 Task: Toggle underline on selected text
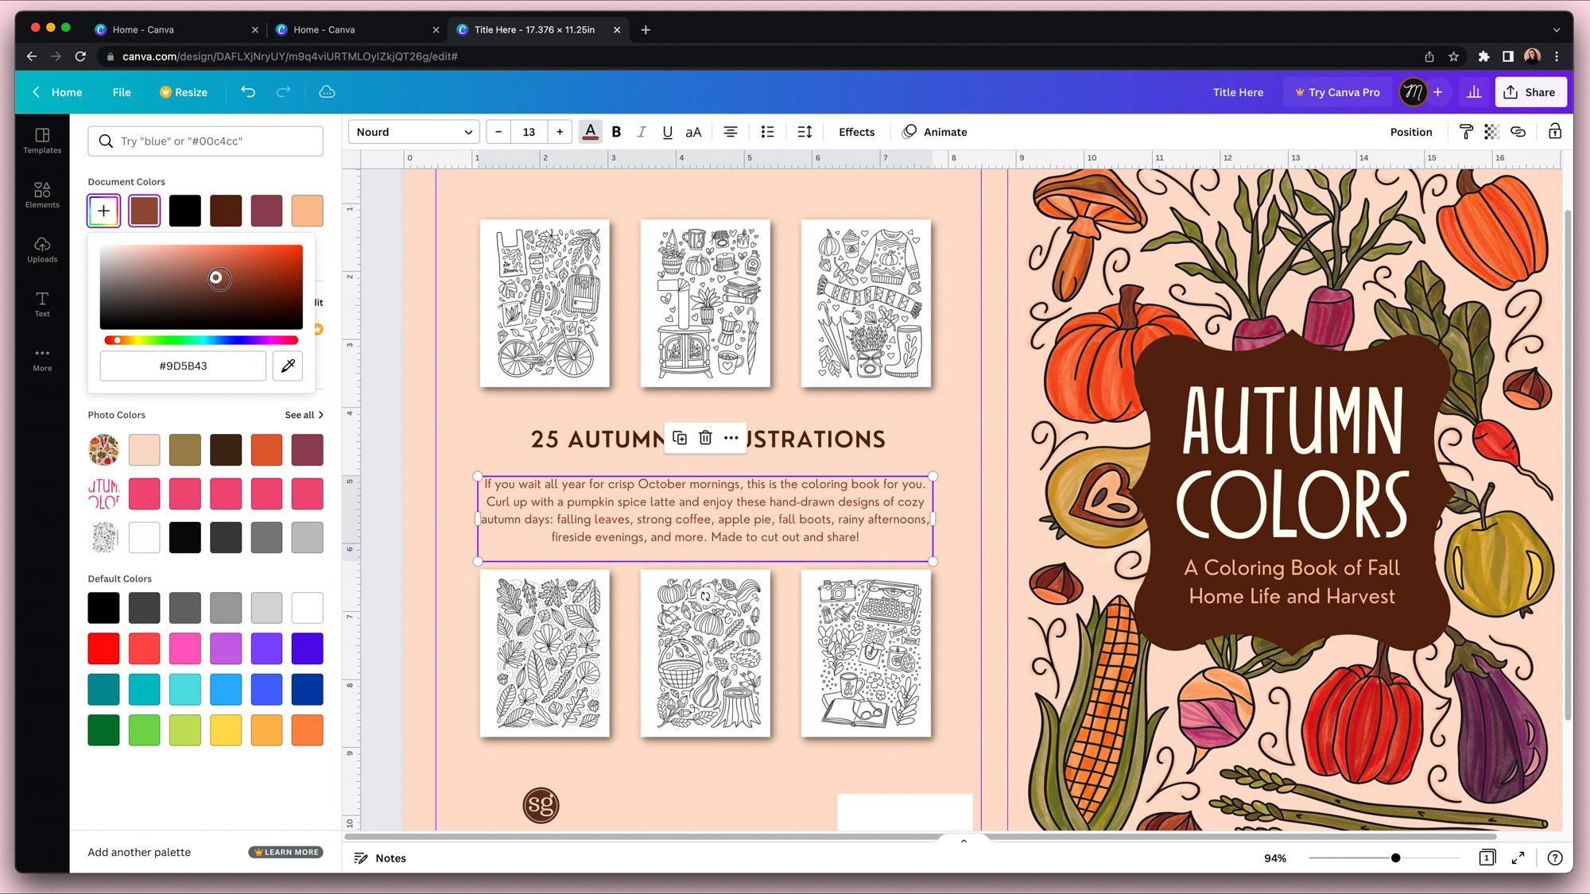point(667,132)
